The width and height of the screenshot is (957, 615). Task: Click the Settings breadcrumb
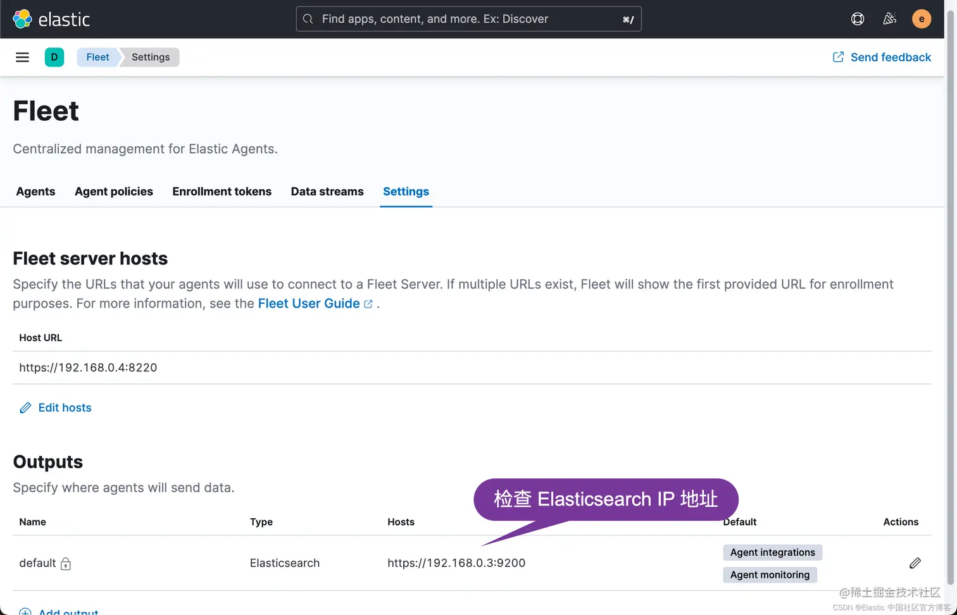[151, 57]
